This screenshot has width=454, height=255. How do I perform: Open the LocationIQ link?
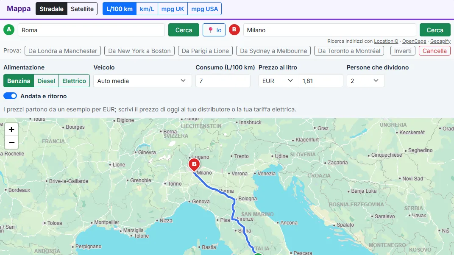[386, 41]
